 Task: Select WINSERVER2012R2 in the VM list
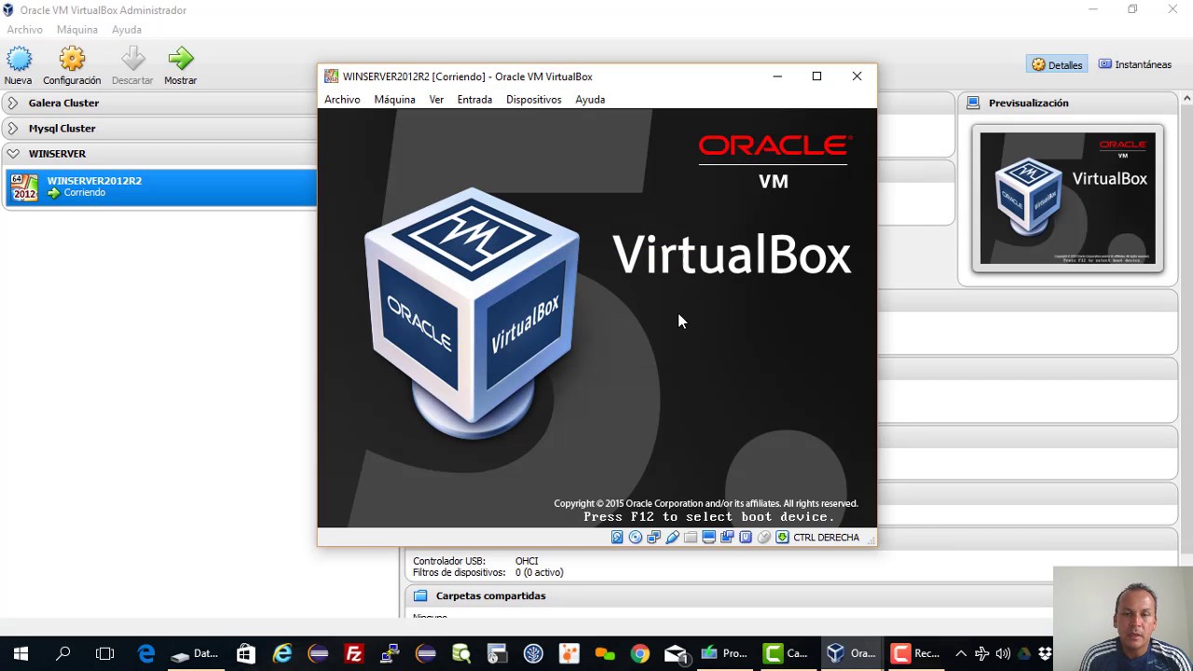pyautogui.click(x=160, y=187)
